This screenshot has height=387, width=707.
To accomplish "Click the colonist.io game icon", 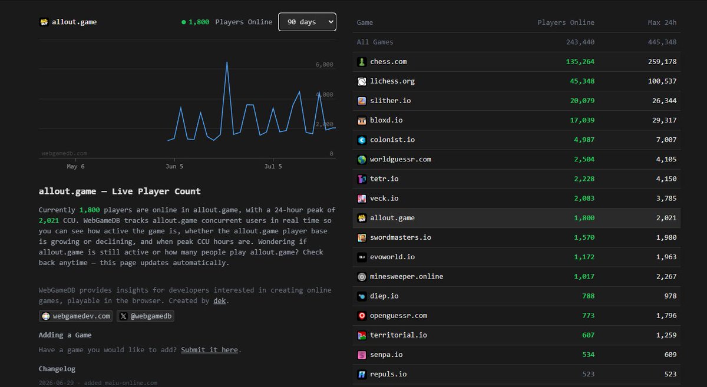I will [362, 140].
